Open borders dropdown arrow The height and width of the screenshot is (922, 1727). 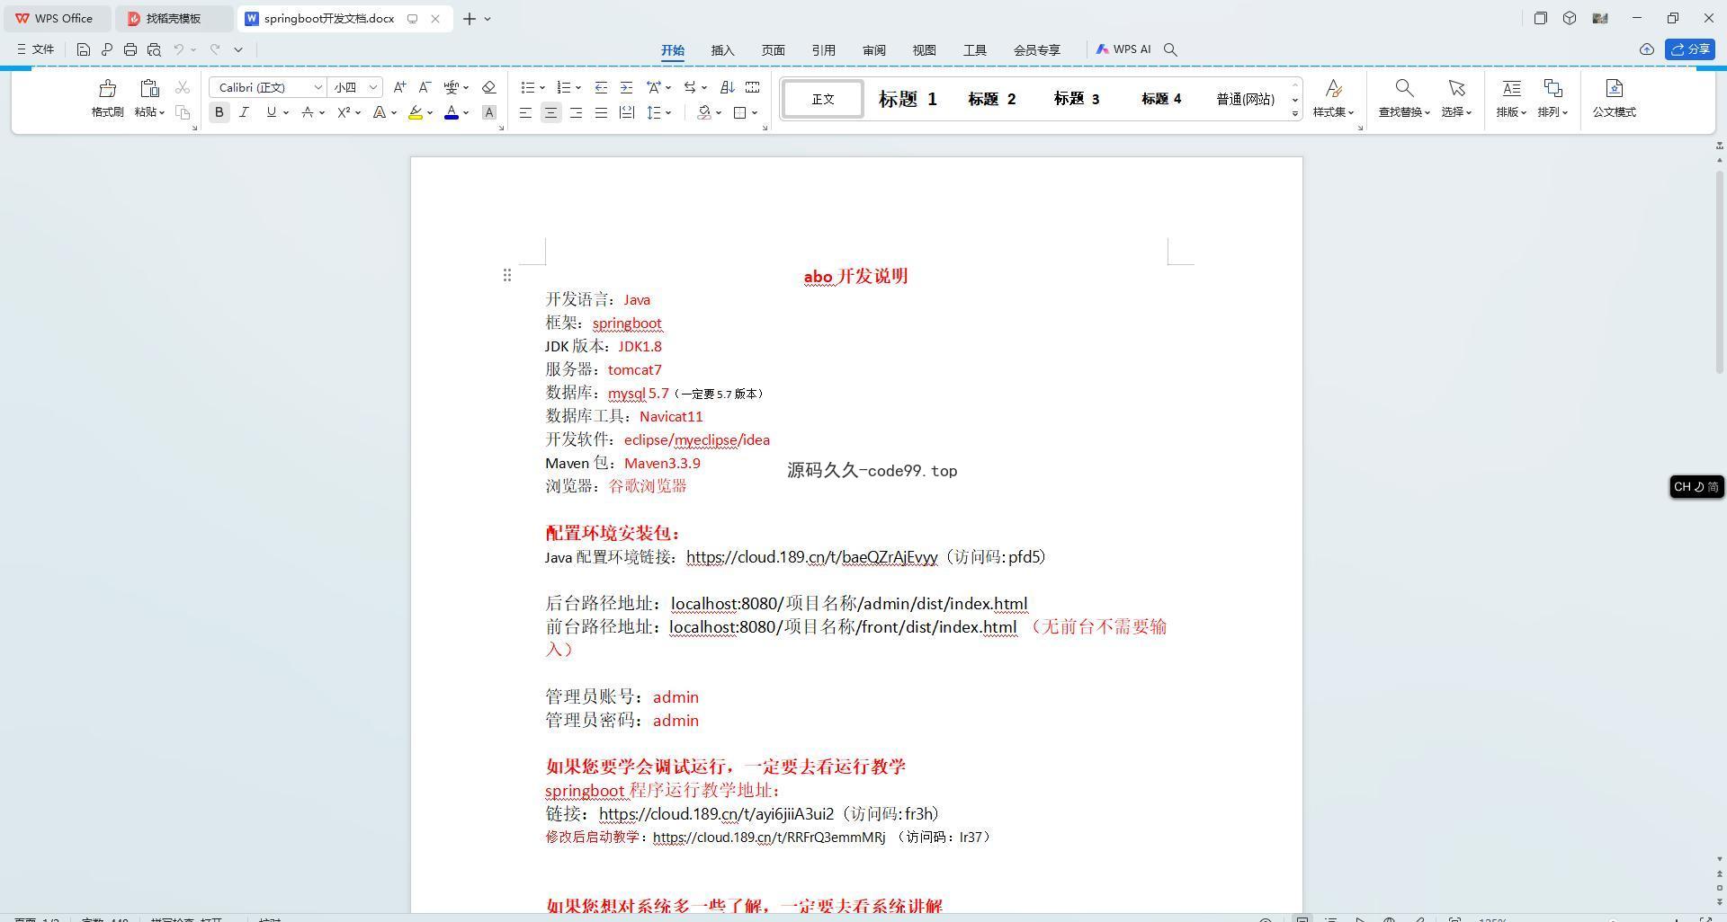tap(755, 112)
